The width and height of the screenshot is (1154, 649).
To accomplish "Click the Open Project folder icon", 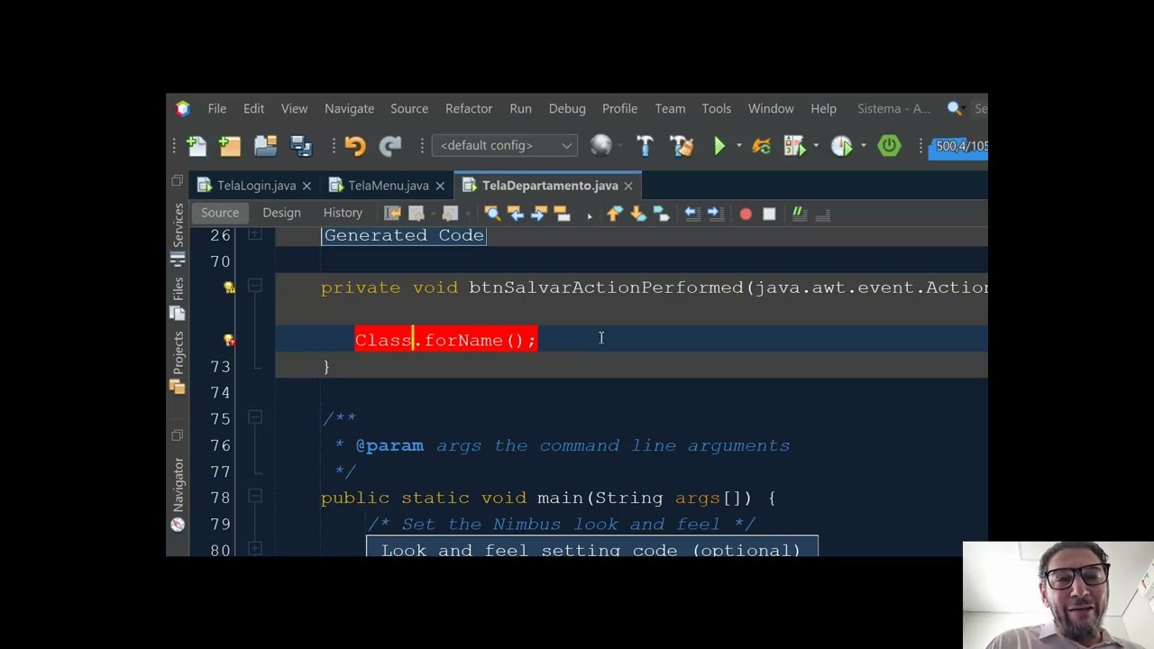I will tap(265, 145).
